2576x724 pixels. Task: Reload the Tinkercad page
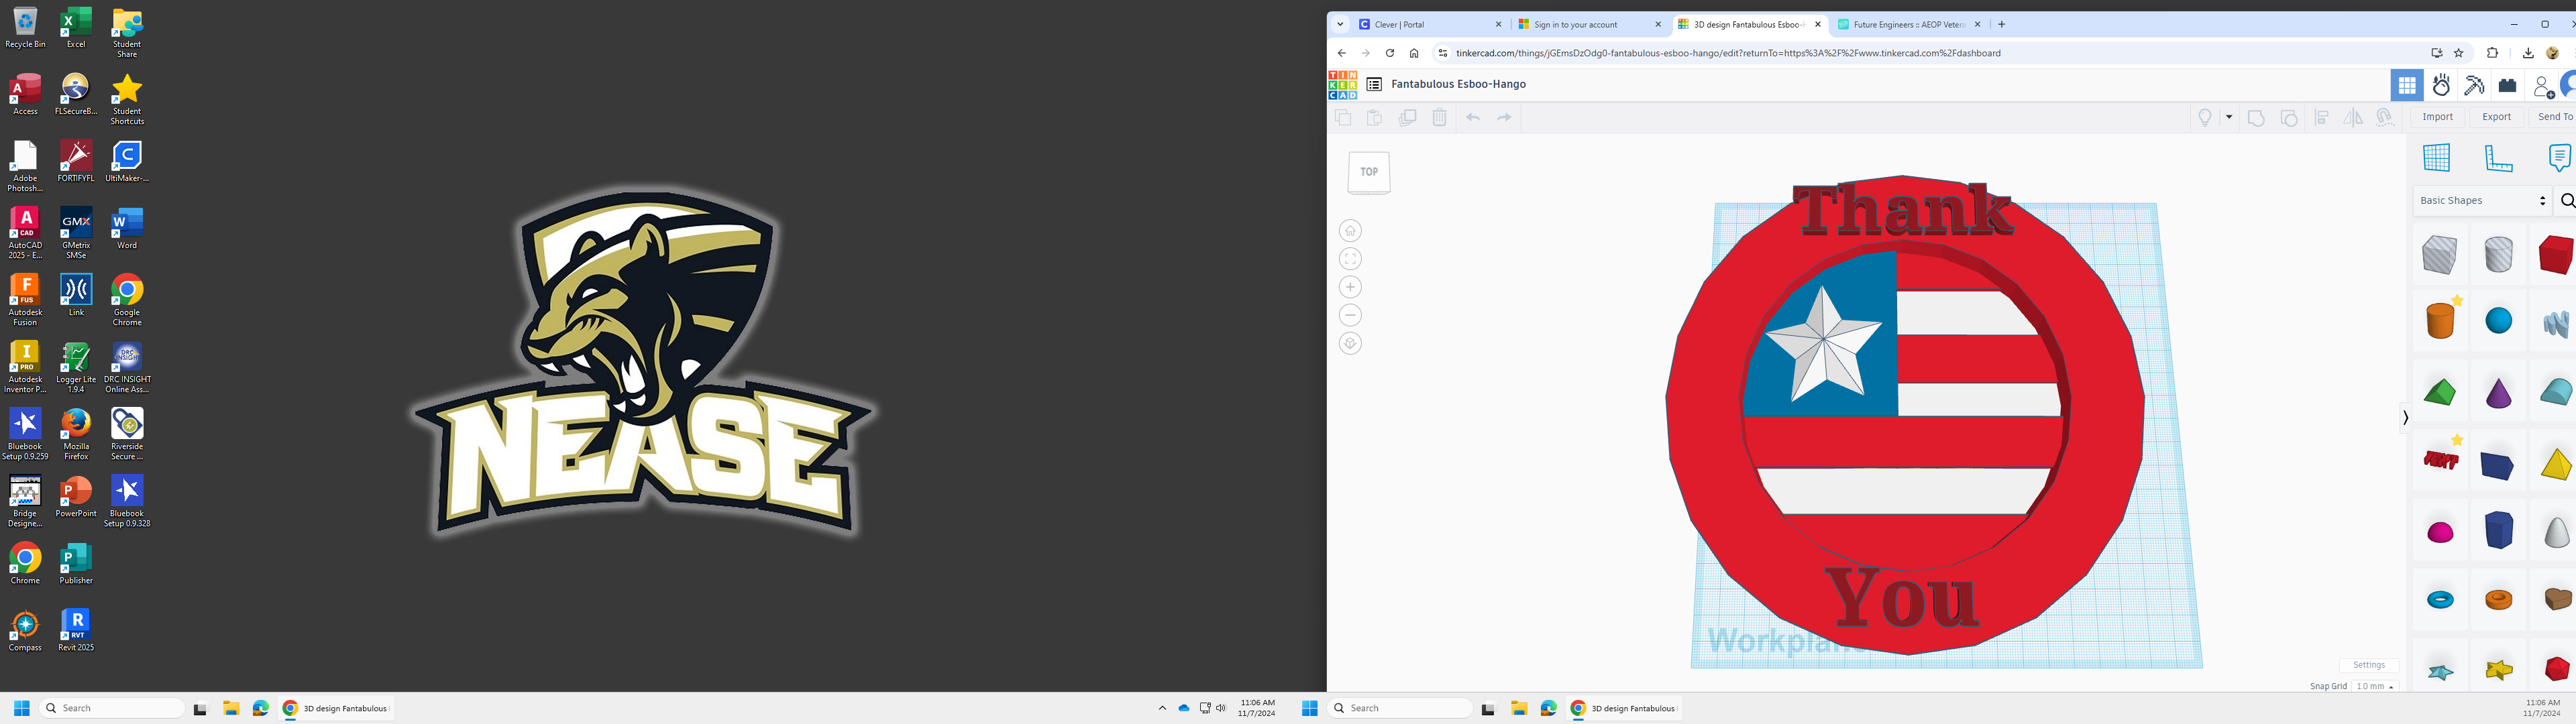(x=1389, y=53)
